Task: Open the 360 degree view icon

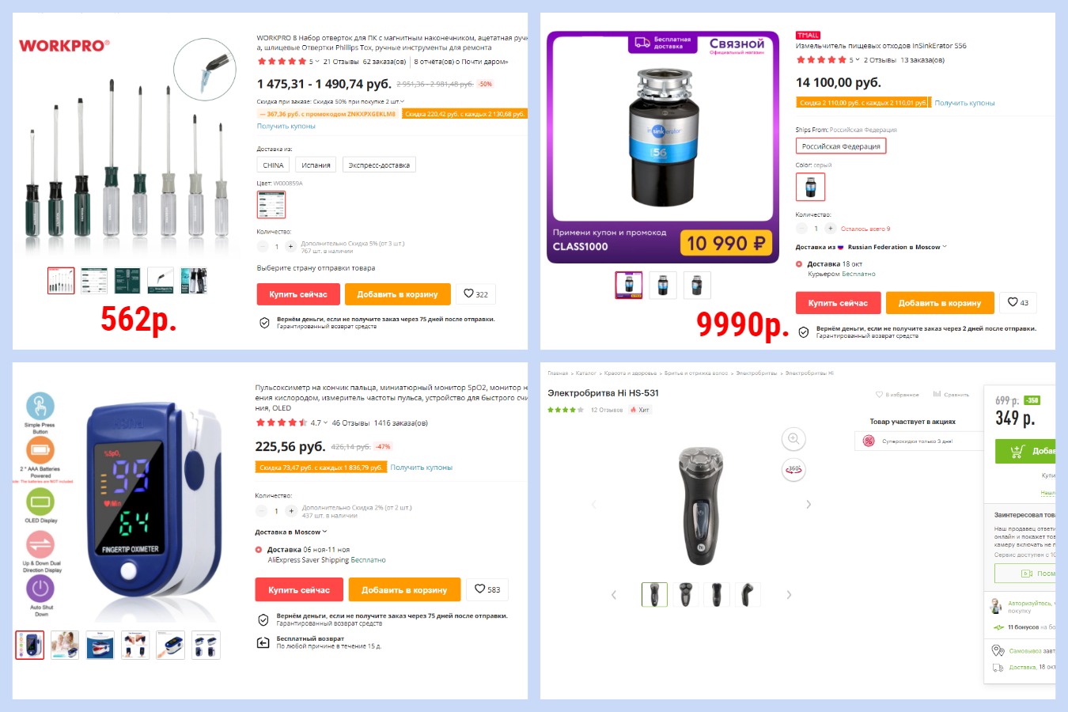Action: 793,469
